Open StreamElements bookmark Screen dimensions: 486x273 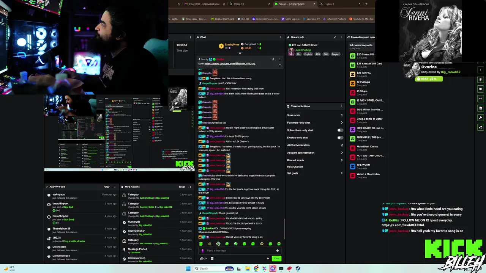coord(265,19)
